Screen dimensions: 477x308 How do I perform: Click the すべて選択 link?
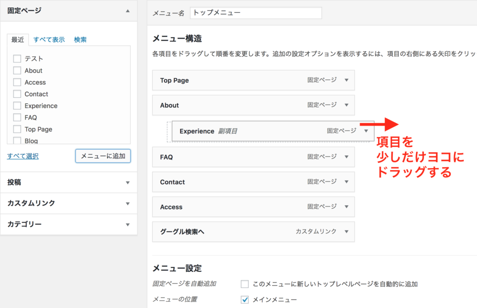point(23,156)
